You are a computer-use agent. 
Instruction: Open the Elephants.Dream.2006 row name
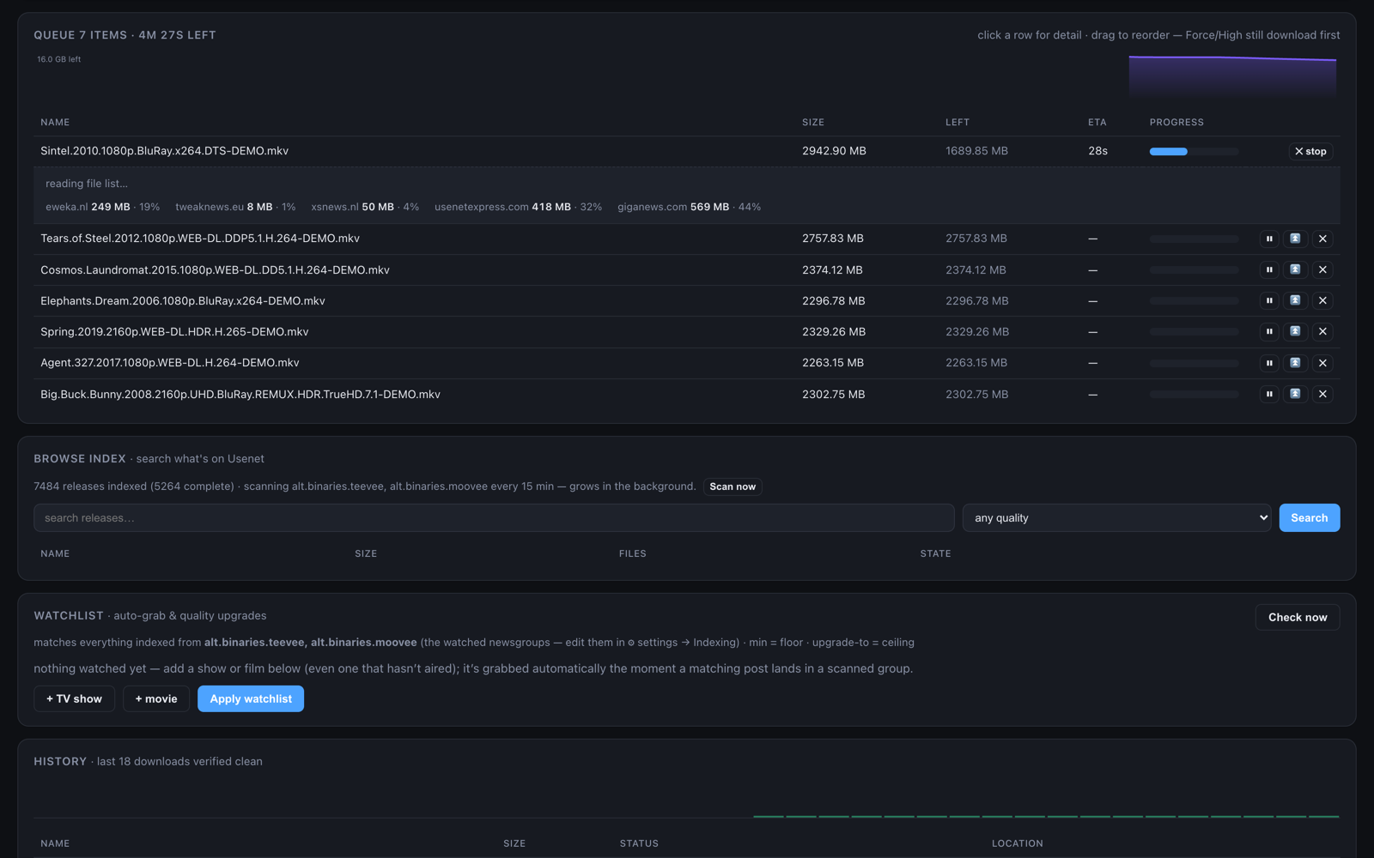183,300
